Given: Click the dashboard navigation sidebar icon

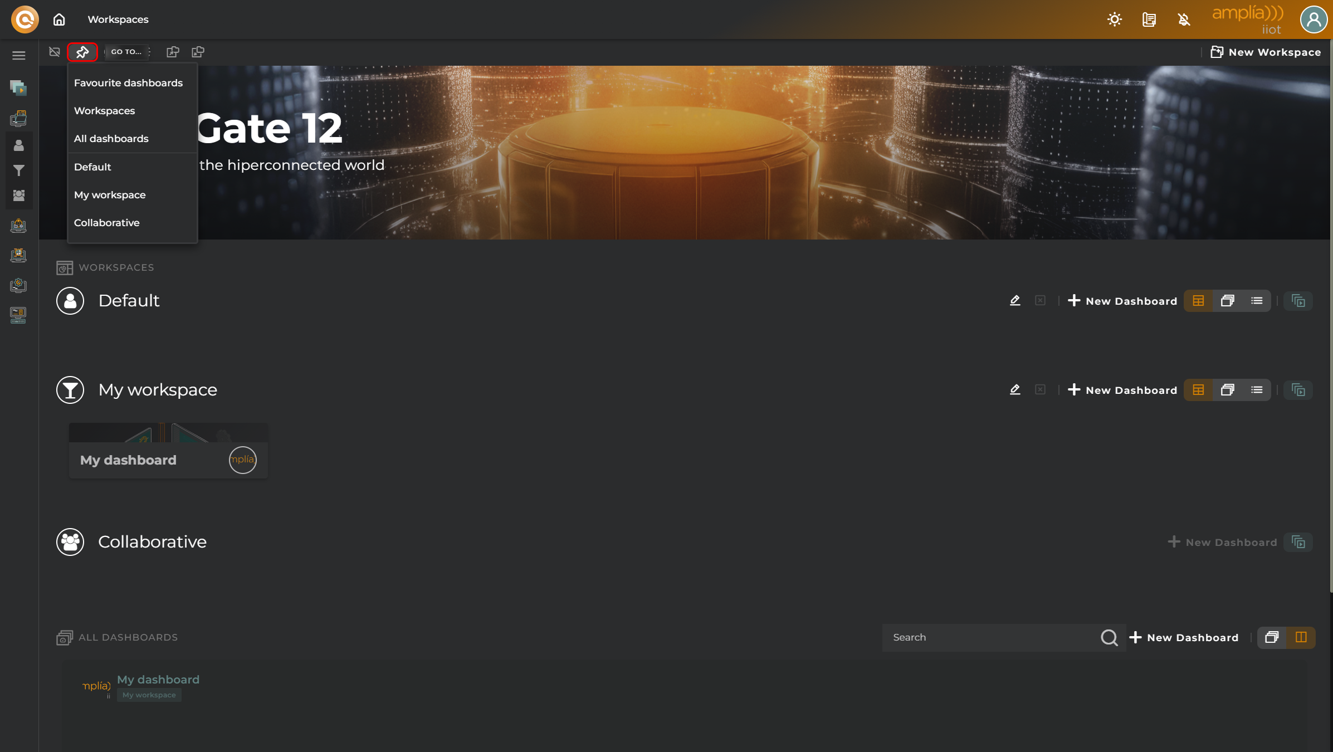Looking at the screenshot, I should click(x=81, y=51).
